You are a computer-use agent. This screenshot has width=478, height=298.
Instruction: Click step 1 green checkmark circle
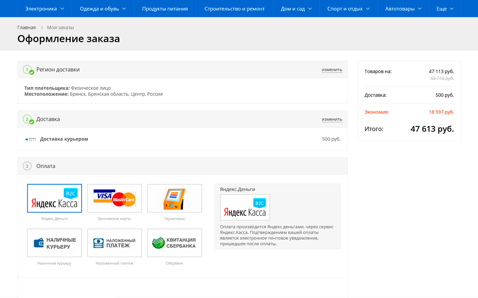(31, 73)
